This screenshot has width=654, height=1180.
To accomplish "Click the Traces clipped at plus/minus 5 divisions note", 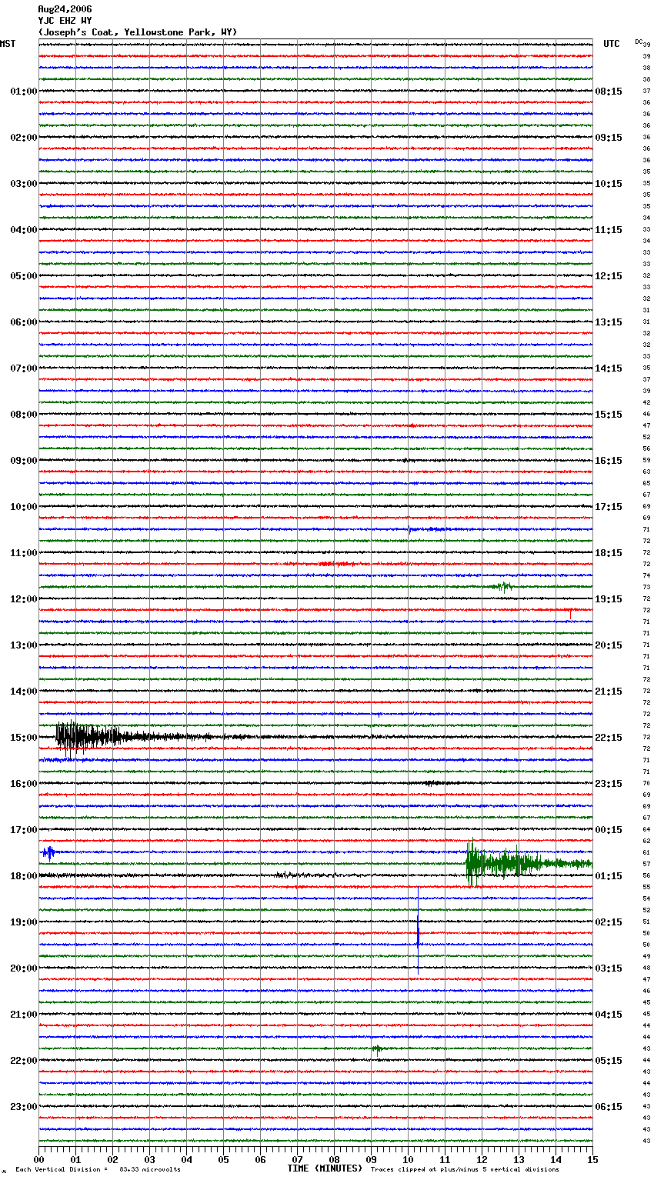I will pos(465,1169).
